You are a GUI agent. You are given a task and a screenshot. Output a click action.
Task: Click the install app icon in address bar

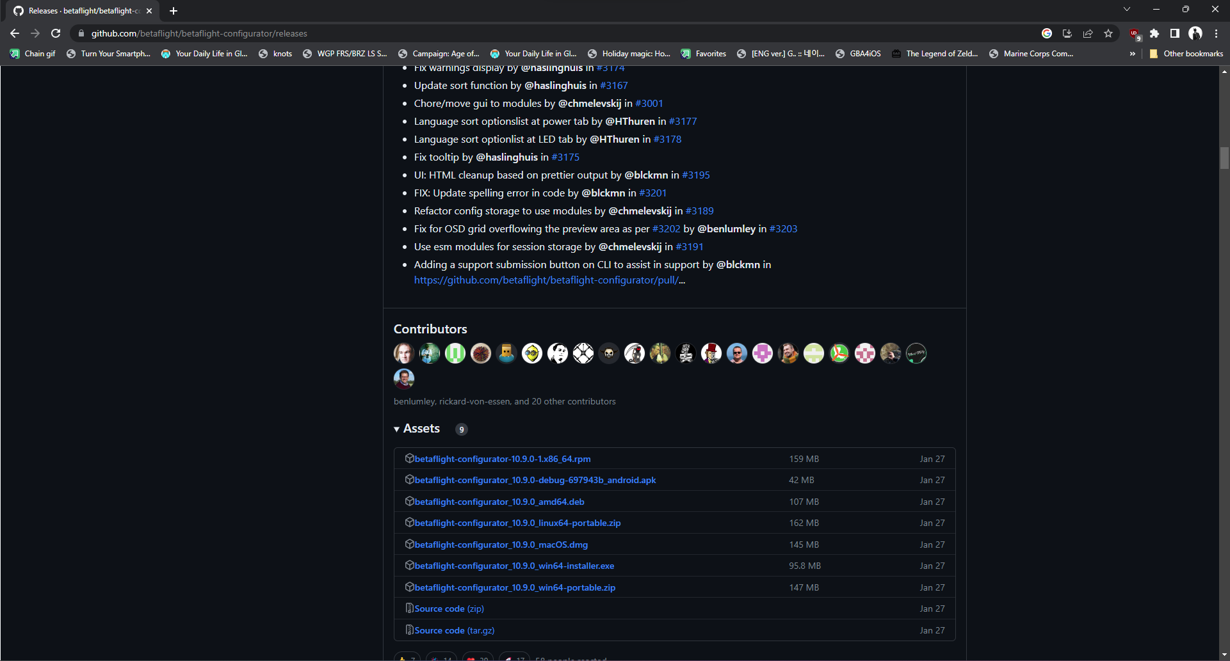pyautogui.click(x=1067, y=33)
